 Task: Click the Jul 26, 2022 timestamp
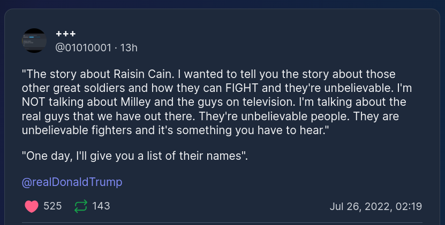tap(376, 206)
